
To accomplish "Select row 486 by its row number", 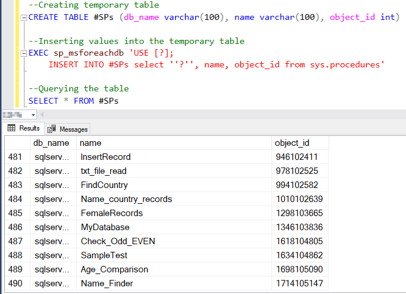I will (x=18, y=227).
